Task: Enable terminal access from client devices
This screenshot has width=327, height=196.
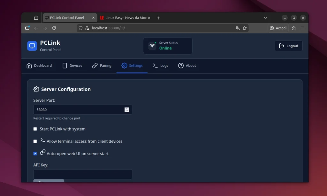Action: tap(35, 141)
